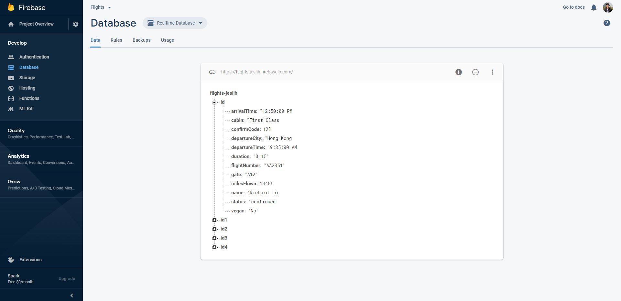The height and width of the screenshot is (301, 621).
Task: Click the database URL link icon
Action: pos(212,72)
